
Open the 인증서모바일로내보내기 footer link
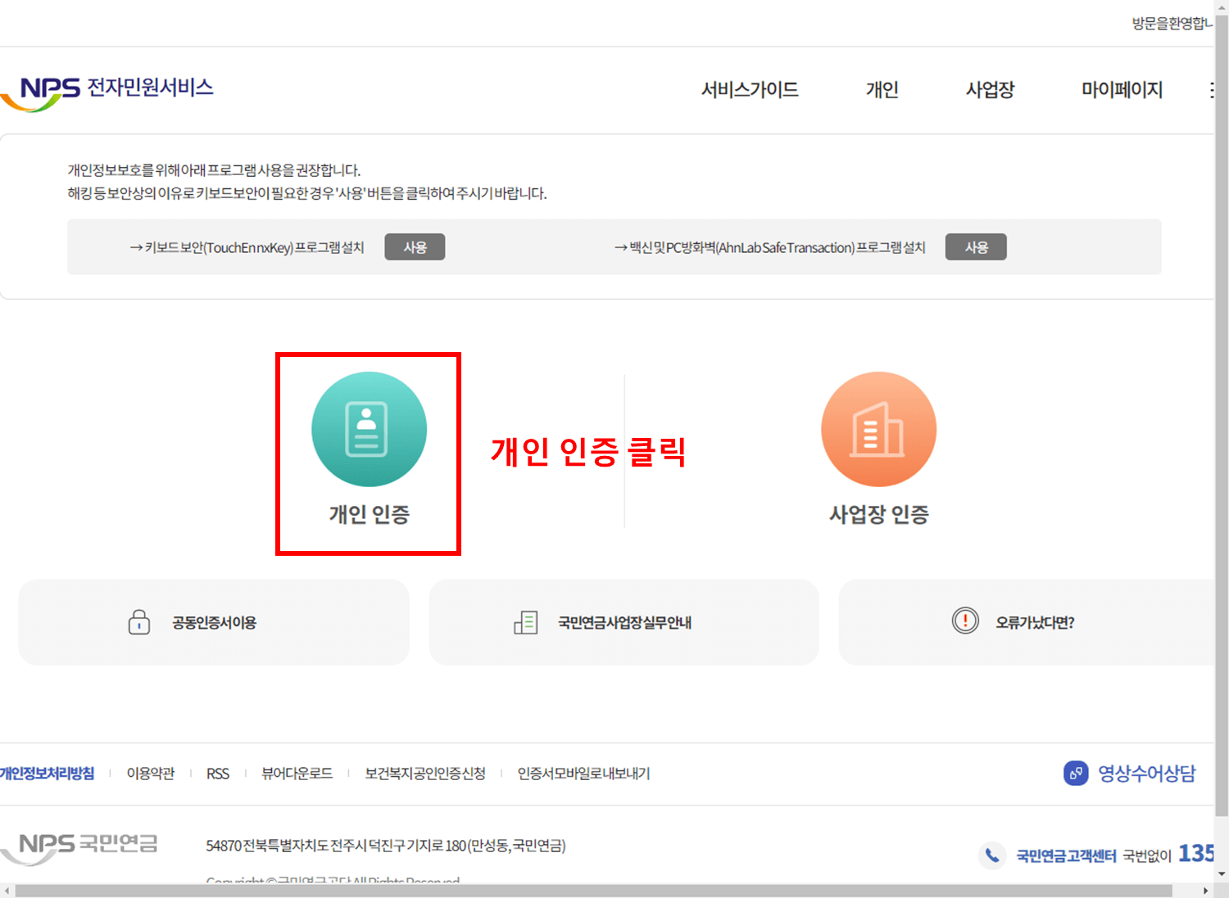(x=583, y=773)
